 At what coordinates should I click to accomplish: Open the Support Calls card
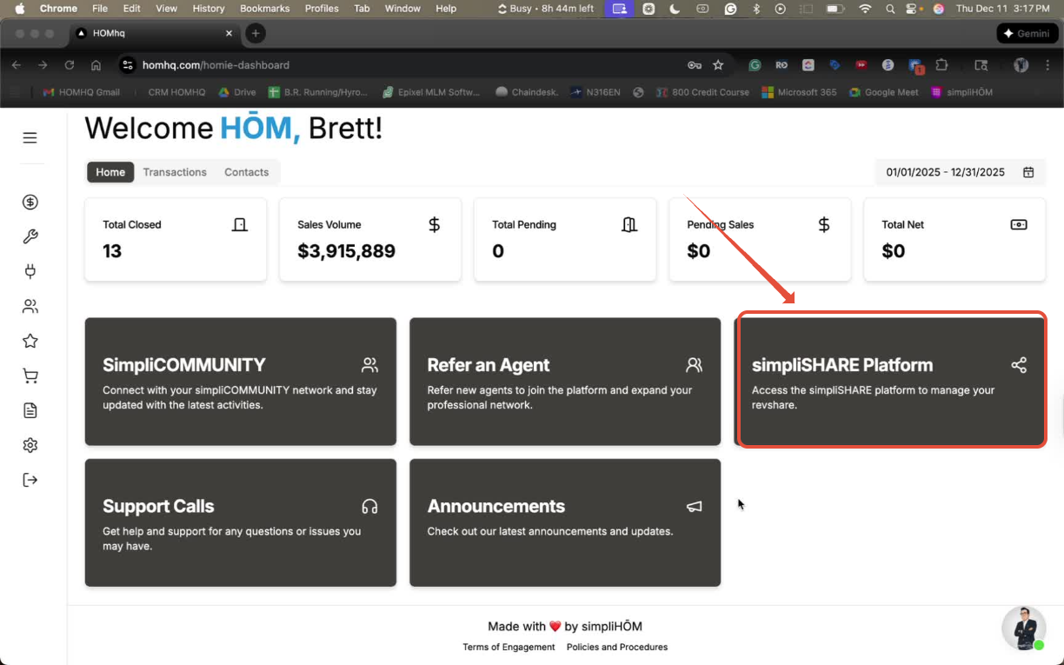point(241,522)
